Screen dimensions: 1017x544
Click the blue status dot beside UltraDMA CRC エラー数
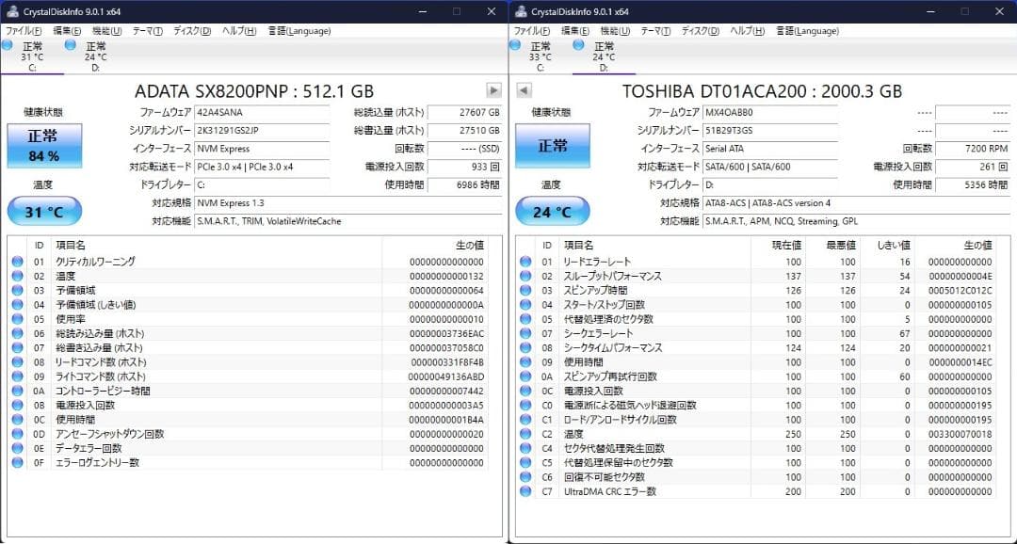(525, 490)
